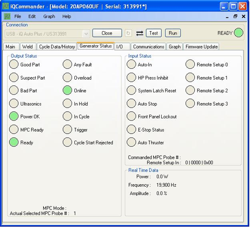Screen dimensions: 250x227
Task: Open the USB connection dropdown list
Action: tap(86, 34)
